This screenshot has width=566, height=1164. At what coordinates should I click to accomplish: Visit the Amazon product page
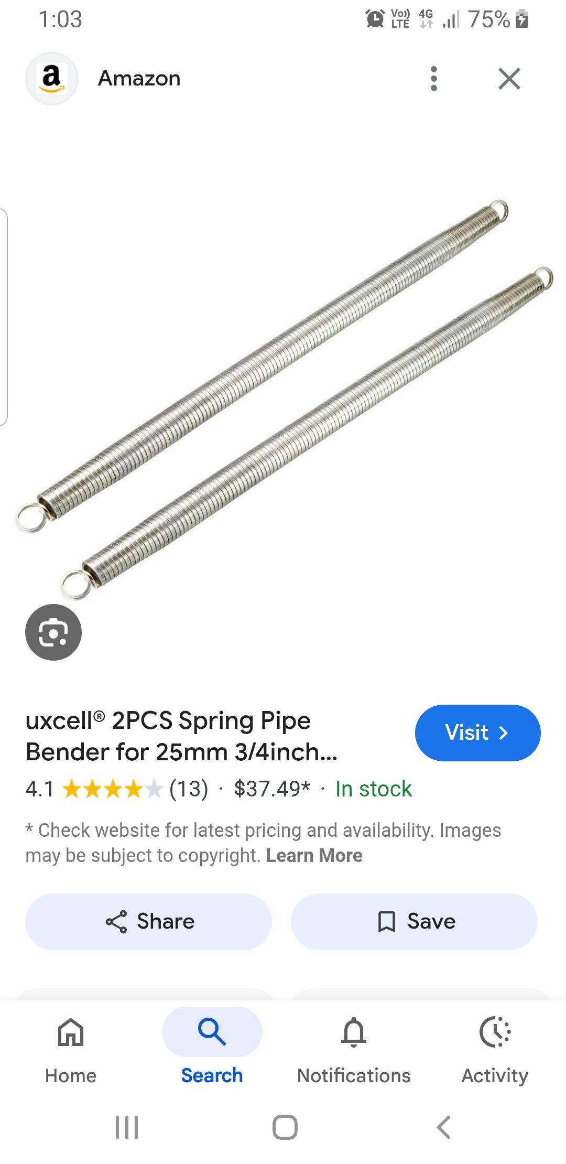tap(477, 732)
